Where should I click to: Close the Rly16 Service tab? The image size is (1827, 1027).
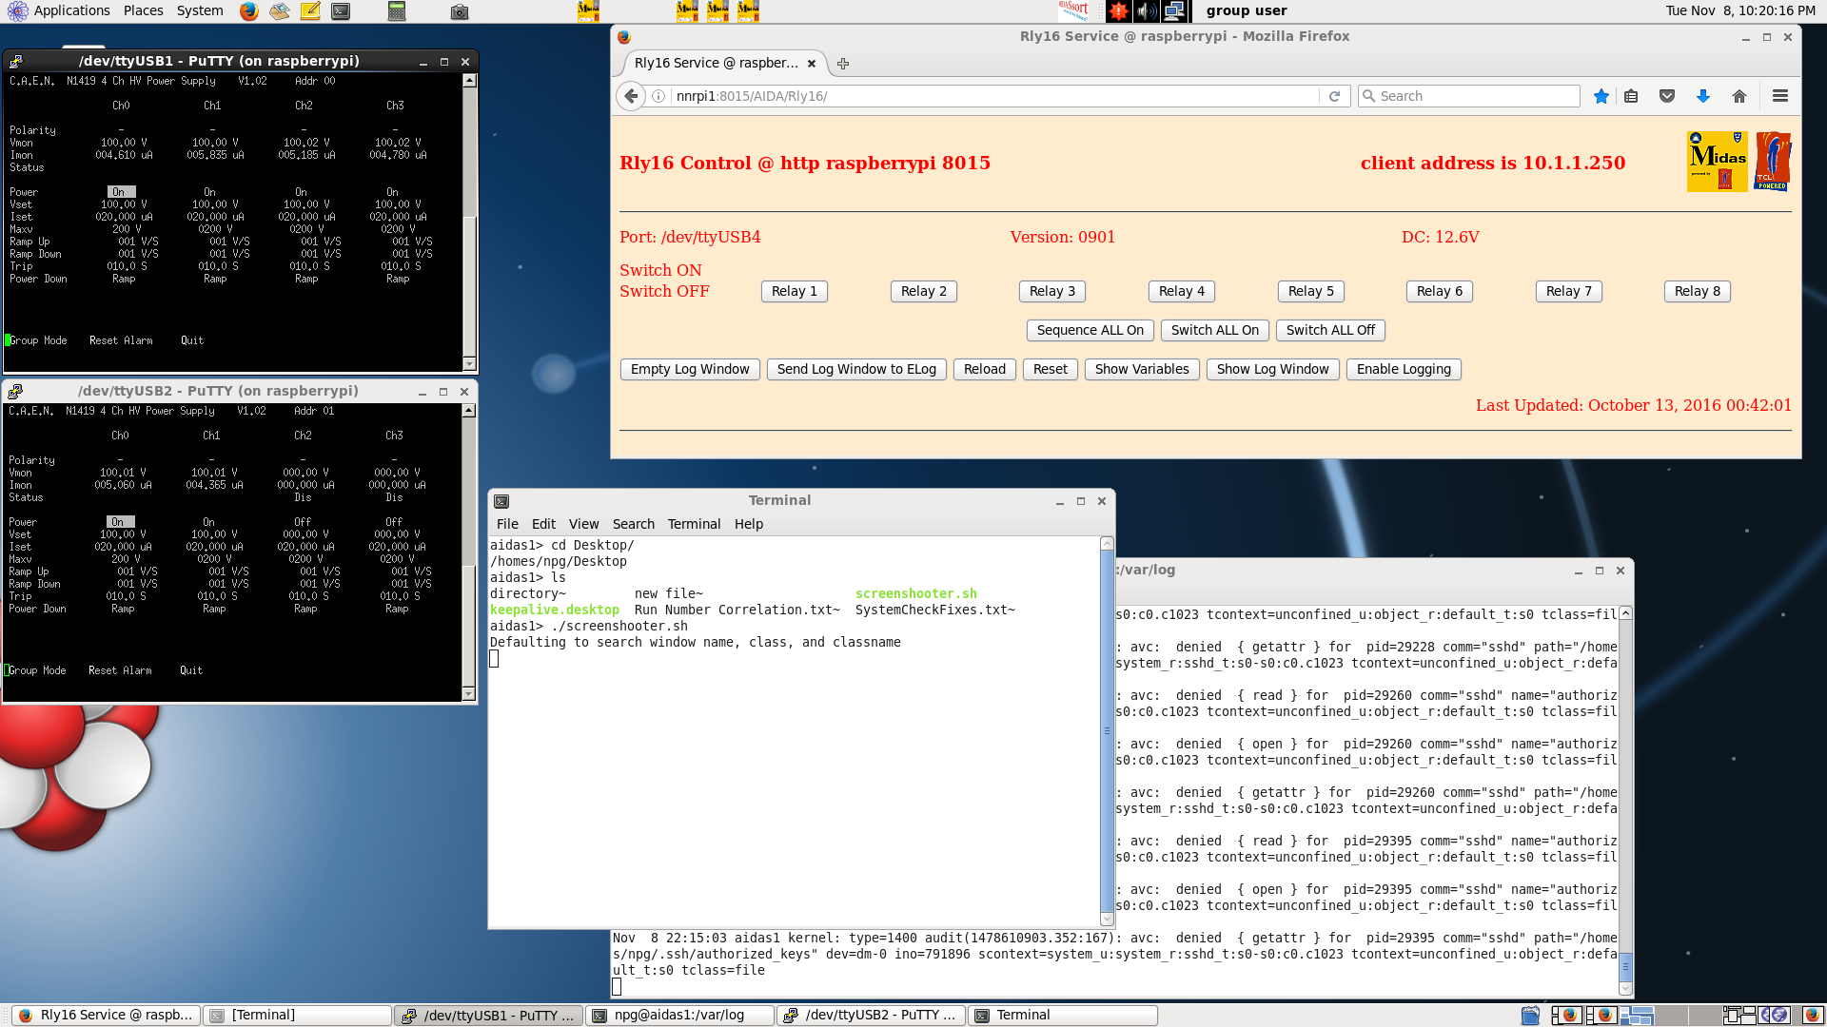click(x=812, y=64)
